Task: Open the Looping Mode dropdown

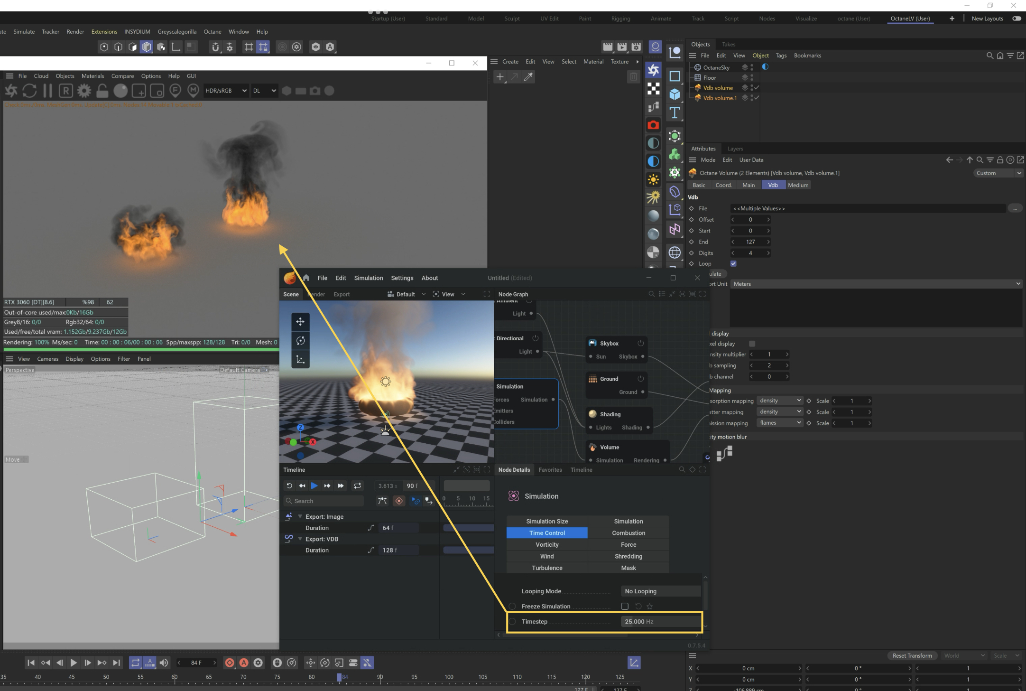Action: point(660,591)
